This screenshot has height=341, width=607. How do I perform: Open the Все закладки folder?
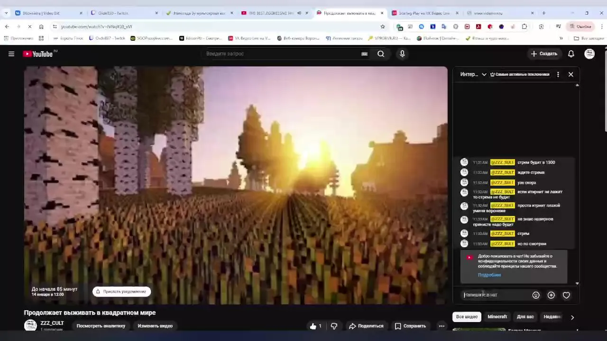589,38
